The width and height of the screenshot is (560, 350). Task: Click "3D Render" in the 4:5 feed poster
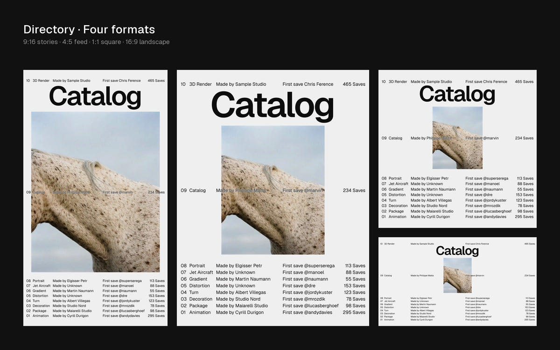tap(201, 84)
